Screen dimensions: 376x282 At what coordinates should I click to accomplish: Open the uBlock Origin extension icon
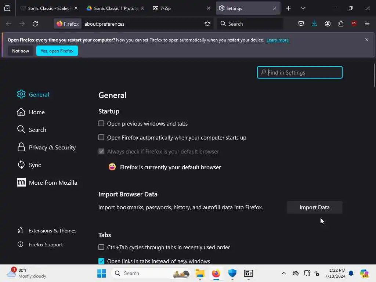point(354,23)
